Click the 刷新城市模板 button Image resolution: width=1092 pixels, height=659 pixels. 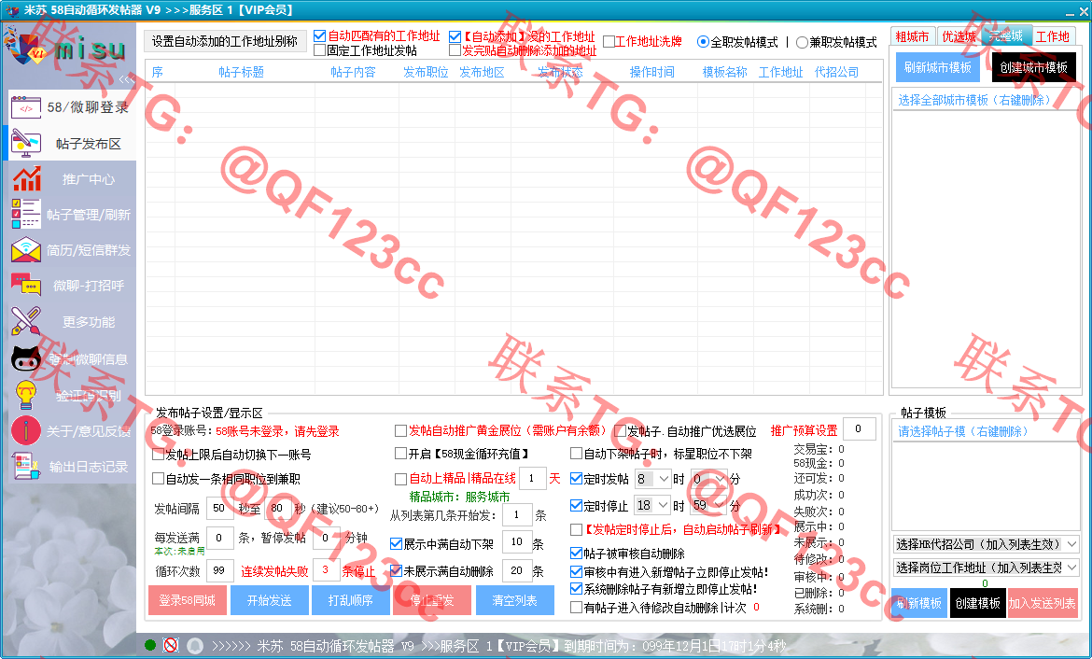coord(937,67)
